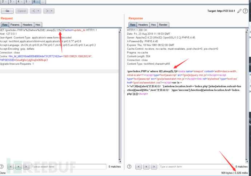Edit target with the pencil icon
Screen dimensions: 251x176
[x=239, y=11]
